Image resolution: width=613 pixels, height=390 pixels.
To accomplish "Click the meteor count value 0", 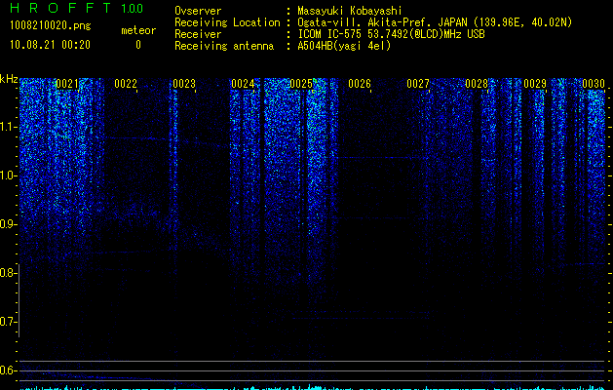I will click(138, 45).
